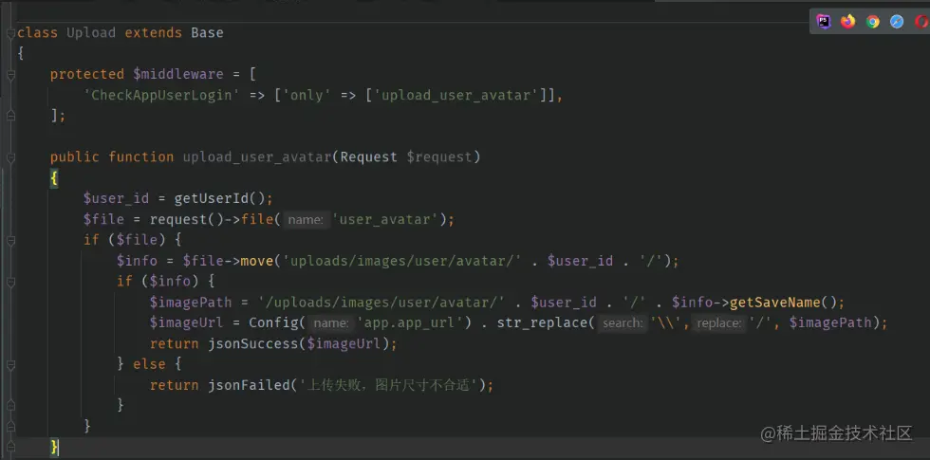Image resolution: width=930 pixels, height=460 pixels.
Task: Click the 'CheckAppUserLogin' string
Action: [161, 95]
